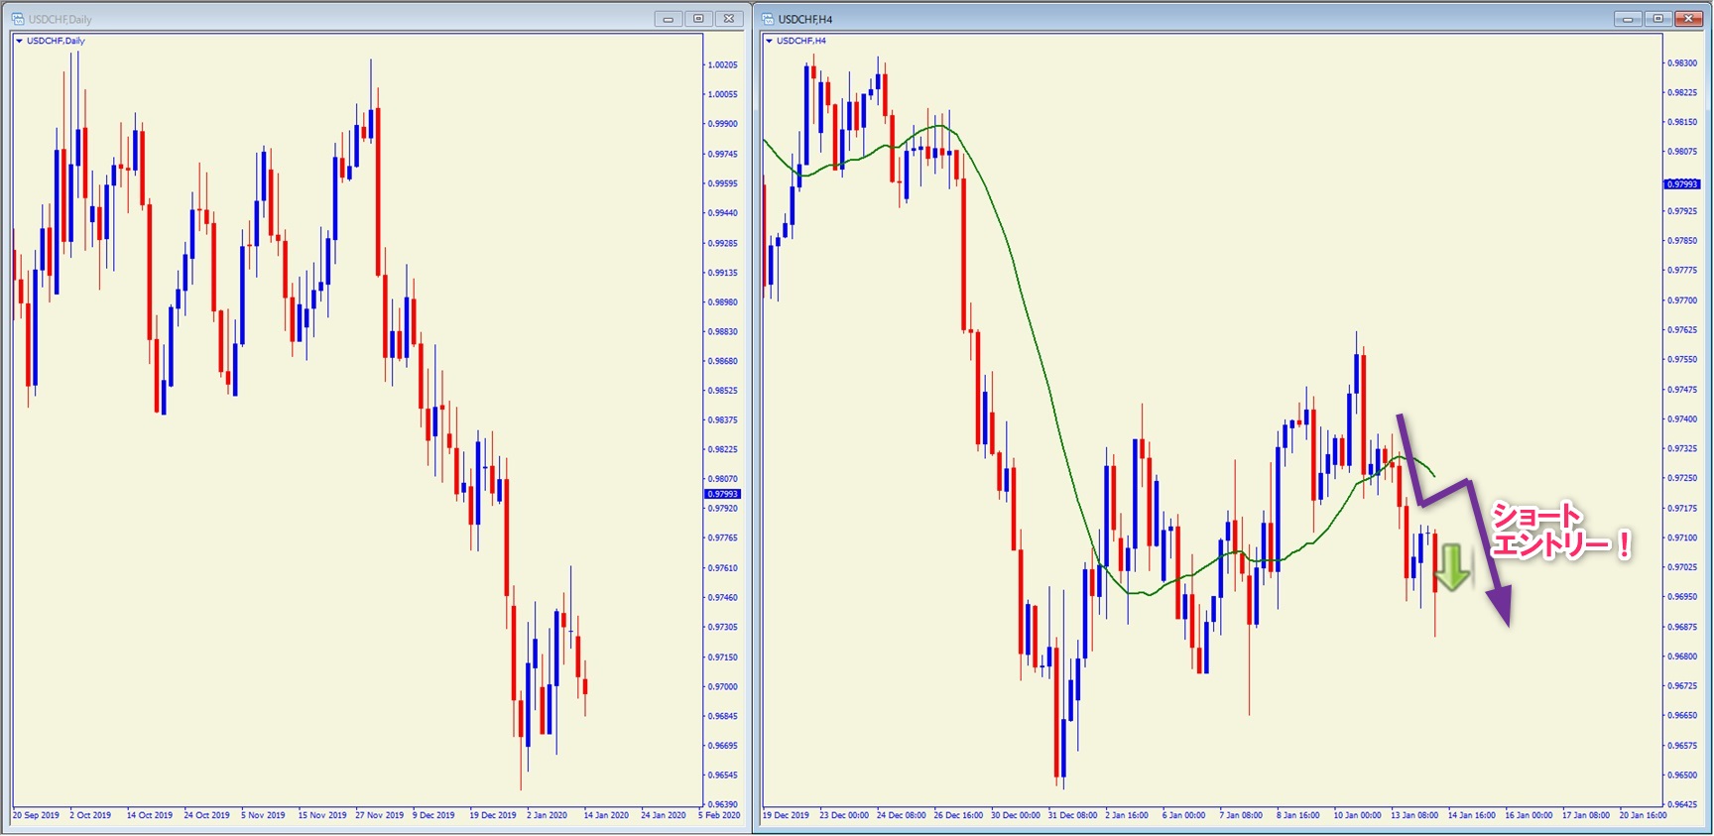The image size is (1714, 836).
Task: Click the 0.98070 price label
Action: [x=722, y=479]
